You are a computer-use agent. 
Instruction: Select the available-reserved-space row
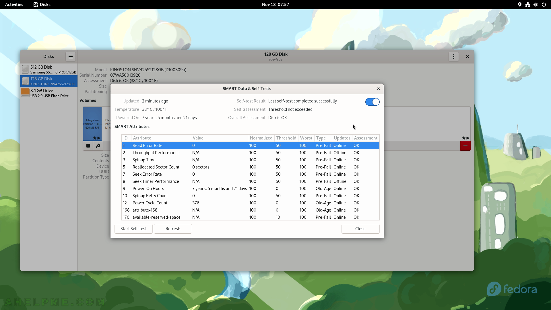[x=250, y=217]
